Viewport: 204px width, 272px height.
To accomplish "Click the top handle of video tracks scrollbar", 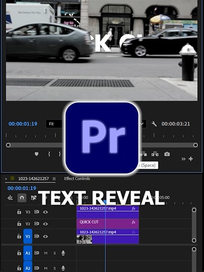I will pyautogui.click(x=194, y=210).
